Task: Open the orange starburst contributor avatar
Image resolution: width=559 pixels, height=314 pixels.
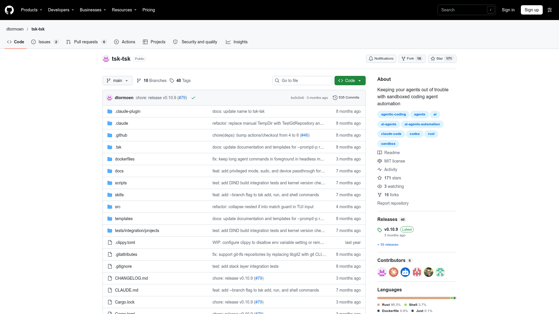Action: tap(394, 272)
